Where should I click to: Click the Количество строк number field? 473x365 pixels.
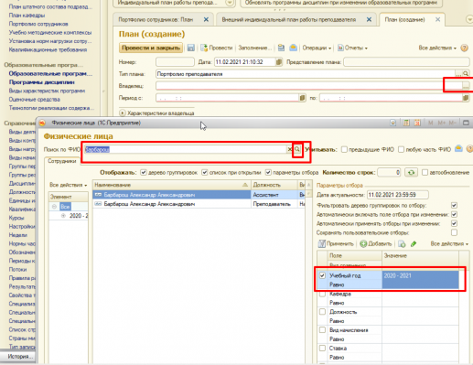click(x=389, y=173)
